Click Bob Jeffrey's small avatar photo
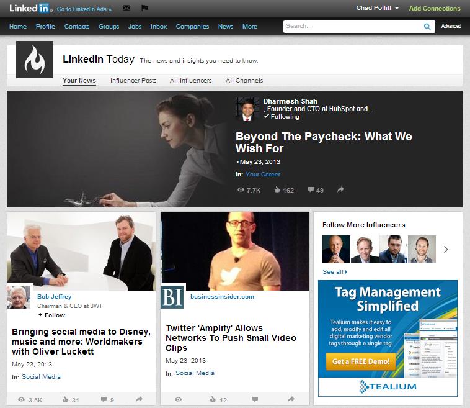This screenshot has width=470, height=408. coord(19,297)
